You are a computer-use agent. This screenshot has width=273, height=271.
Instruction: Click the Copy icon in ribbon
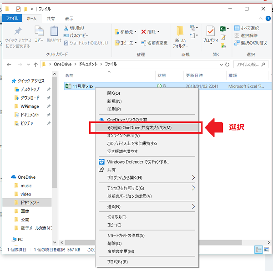(x=39, y=31)
